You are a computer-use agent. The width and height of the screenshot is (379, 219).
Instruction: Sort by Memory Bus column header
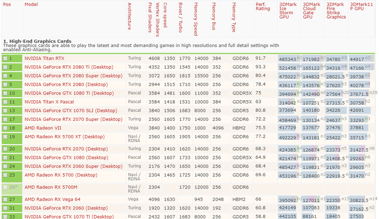coord(214,16)
